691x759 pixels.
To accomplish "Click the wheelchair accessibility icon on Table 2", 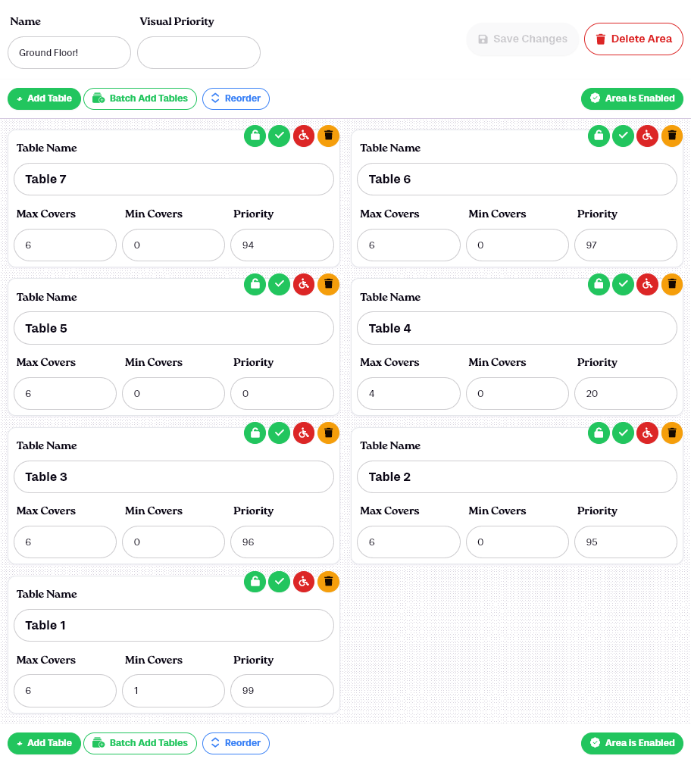I will click(647, 433).
